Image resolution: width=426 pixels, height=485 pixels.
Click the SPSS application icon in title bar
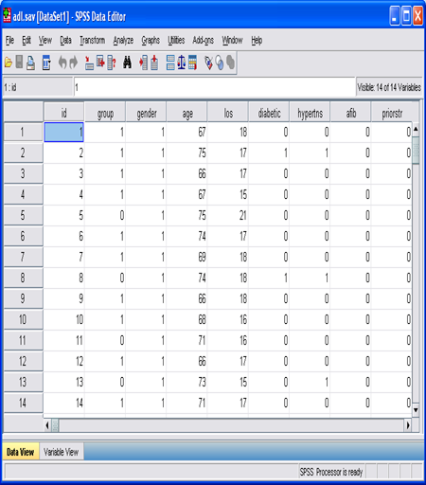point(8,15)
